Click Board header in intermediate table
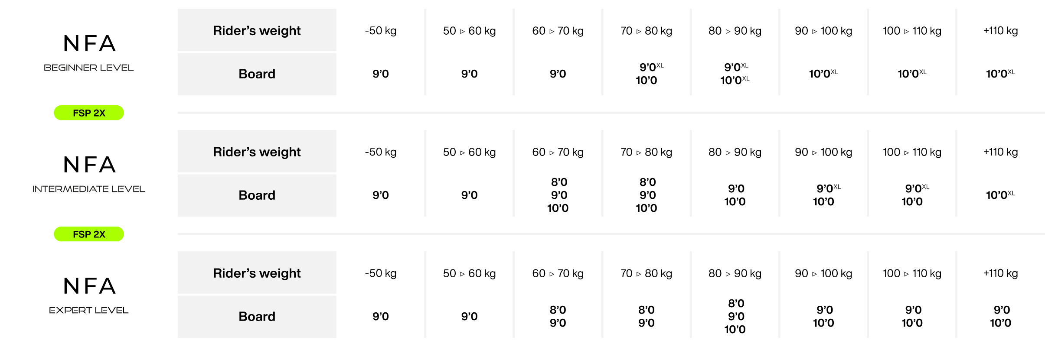 257,195
